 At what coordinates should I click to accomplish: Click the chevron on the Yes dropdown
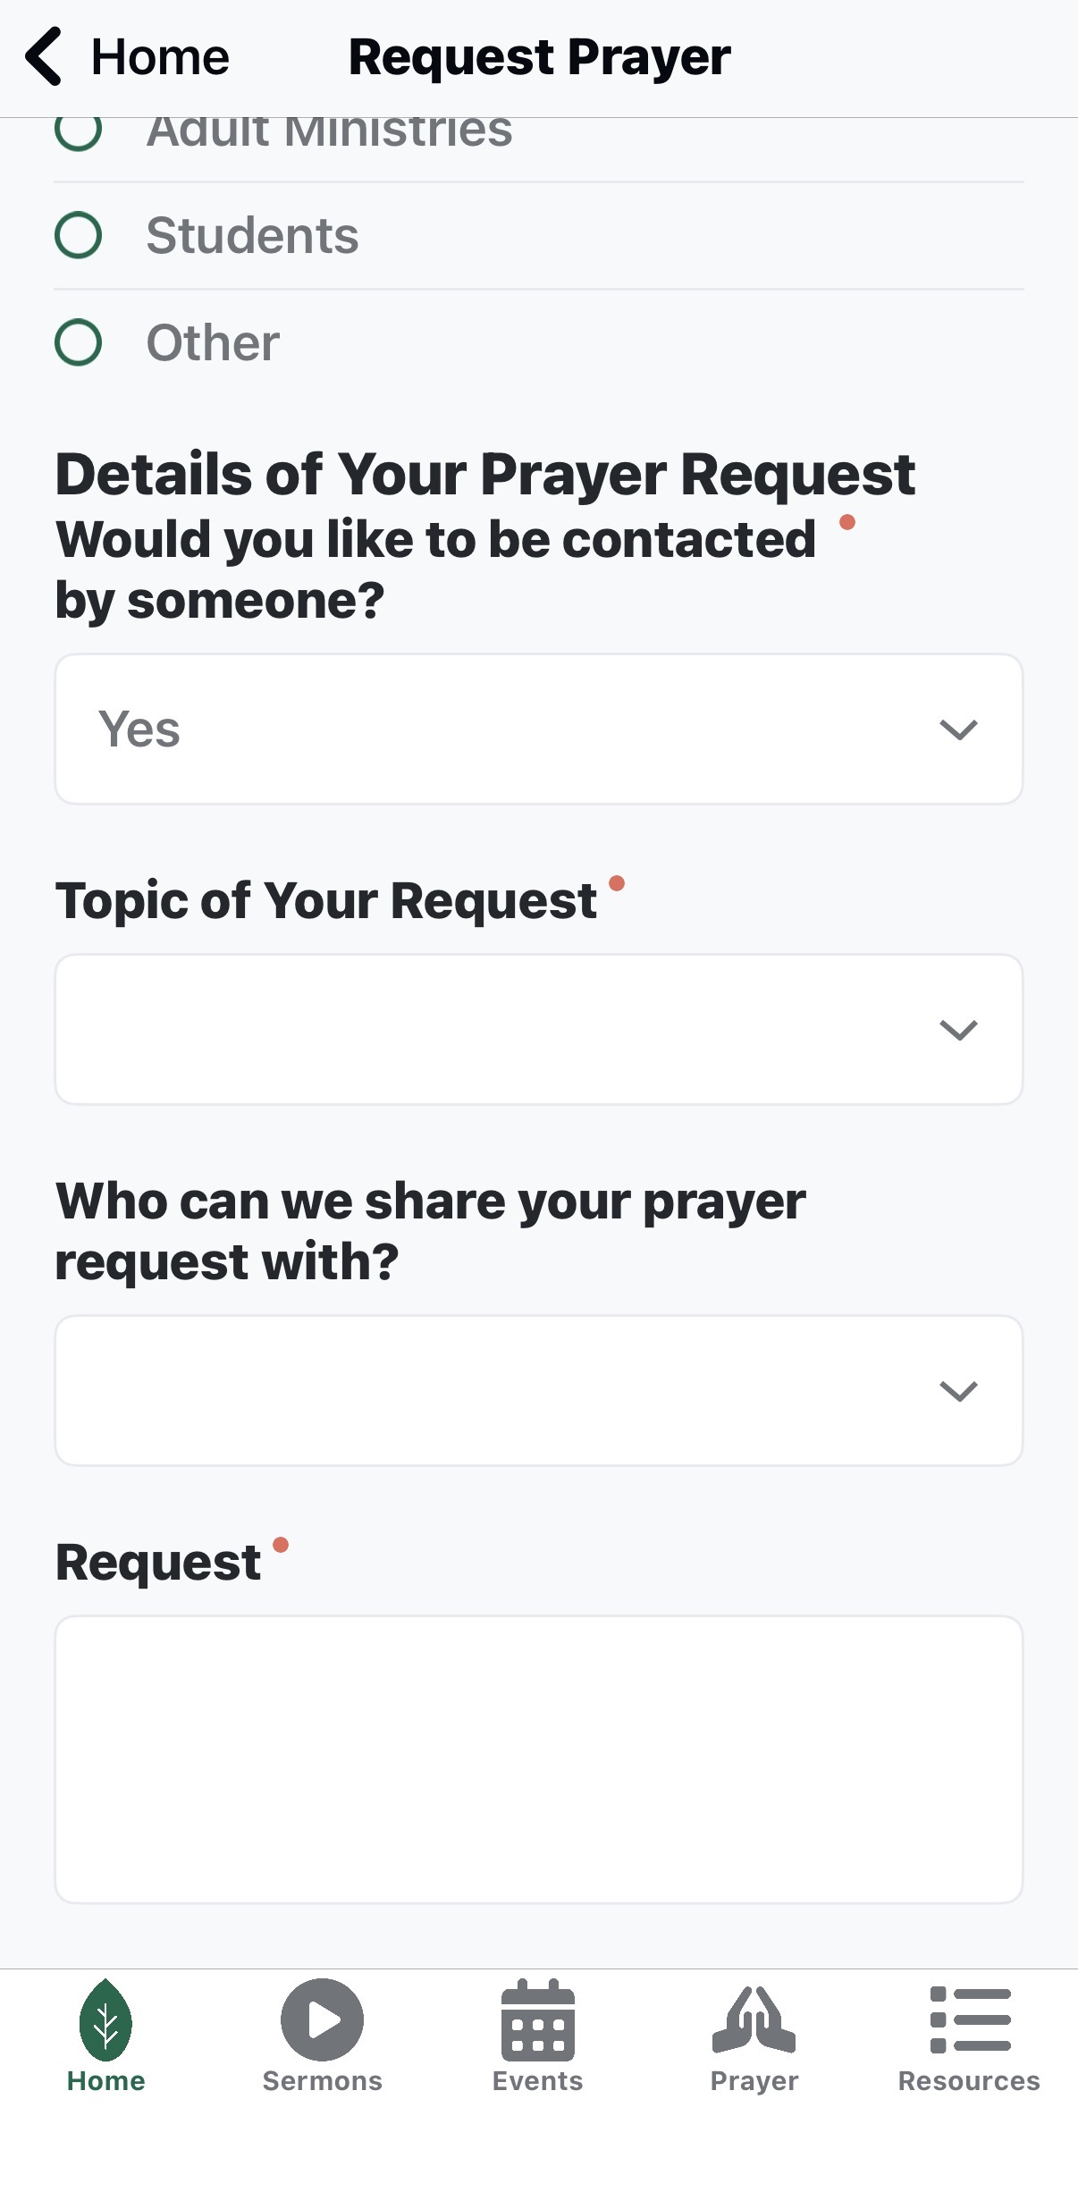958,729
